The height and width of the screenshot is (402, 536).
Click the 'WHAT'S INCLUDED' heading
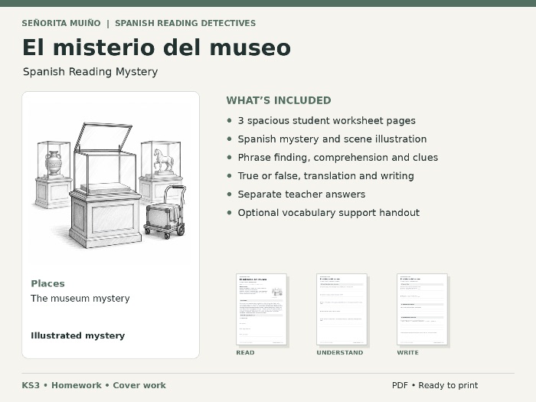pyautogui.click(x=279, y=100)
